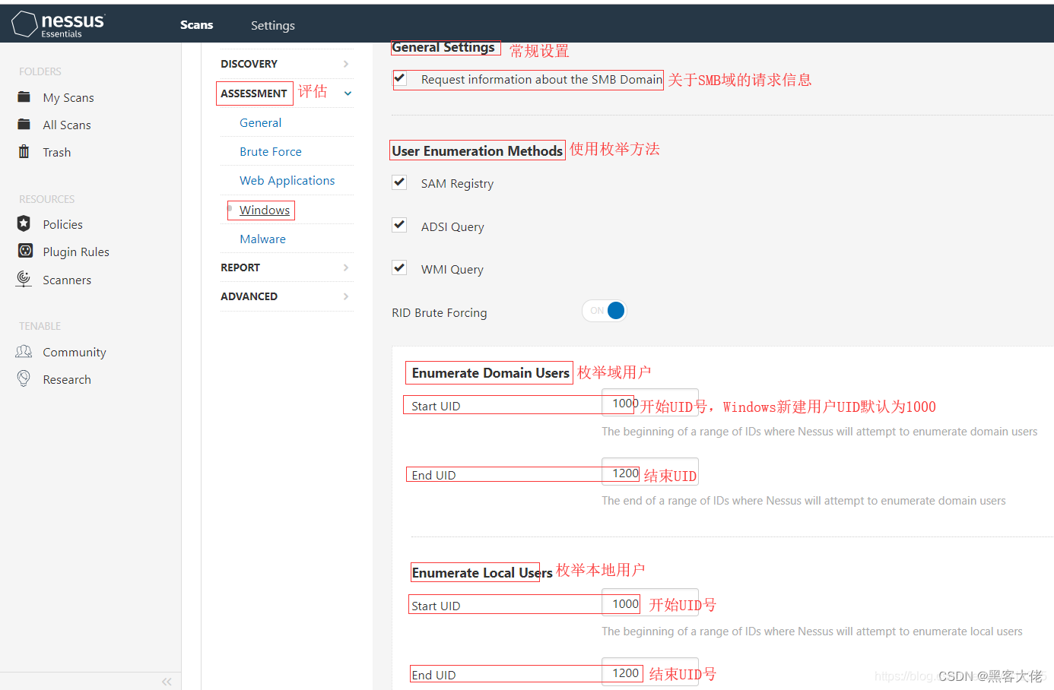
Task: Click the Nessus Essentials logo
Action: (59, 24)
